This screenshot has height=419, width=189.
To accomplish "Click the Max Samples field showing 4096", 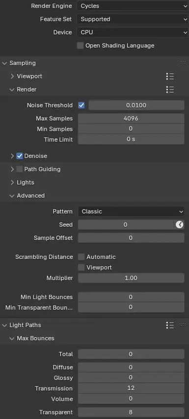I will pyautogui.click(x=131, y=119).
